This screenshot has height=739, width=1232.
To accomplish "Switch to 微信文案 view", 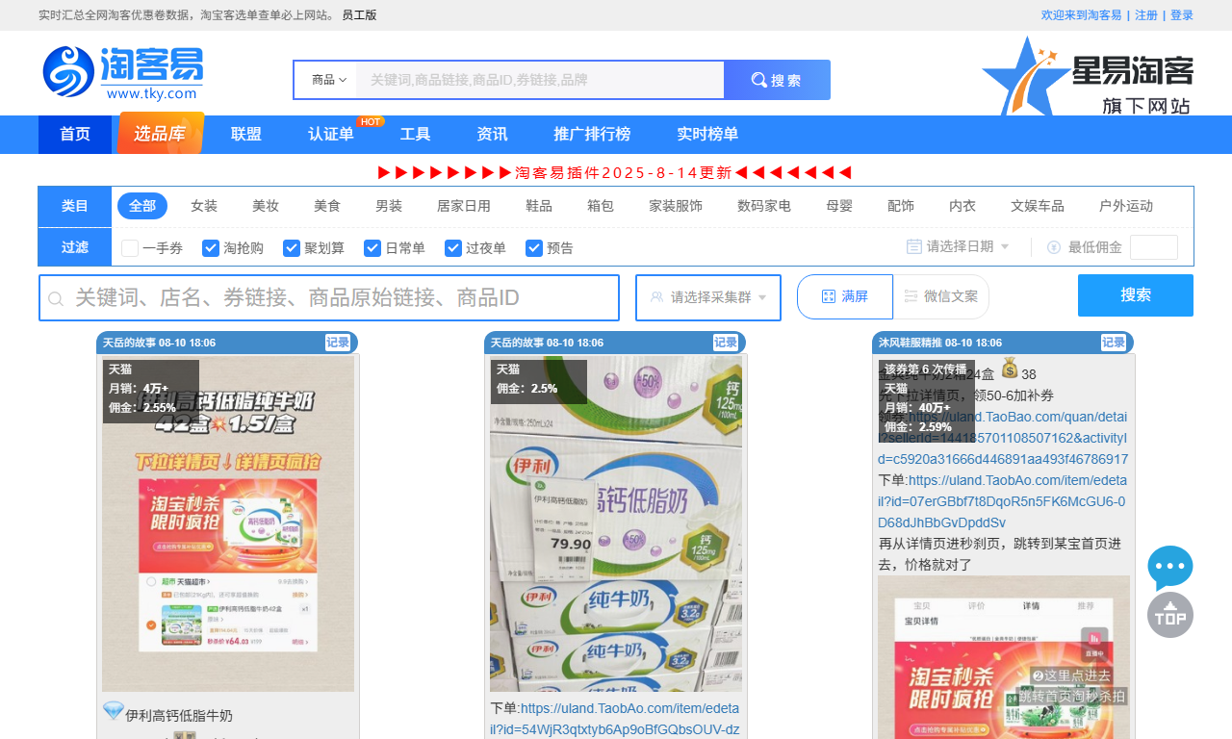I will click(941, 296).
